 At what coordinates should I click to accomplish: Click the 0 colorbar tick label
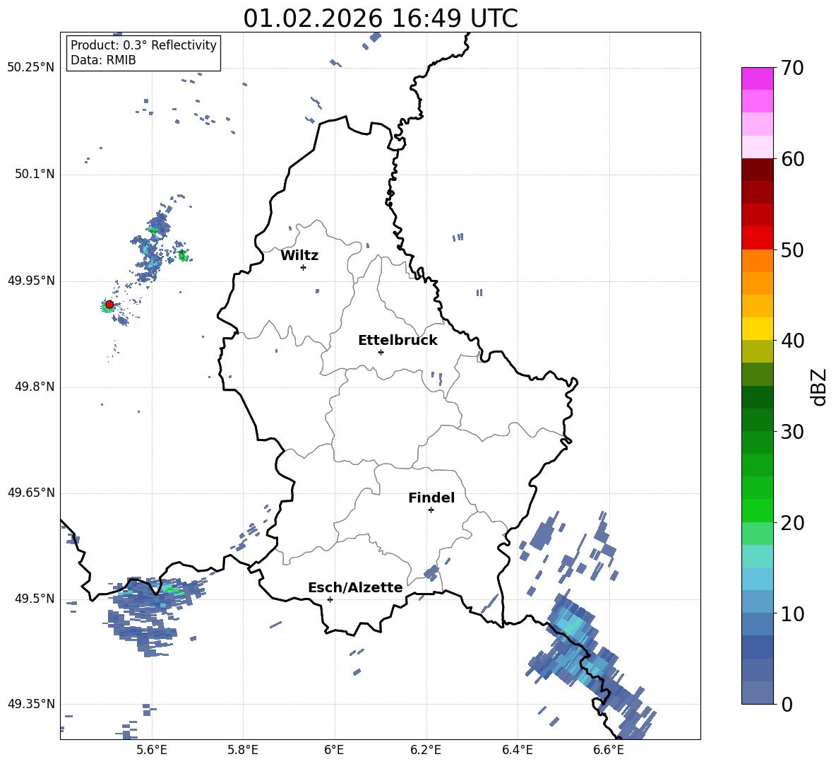(787, 704)
